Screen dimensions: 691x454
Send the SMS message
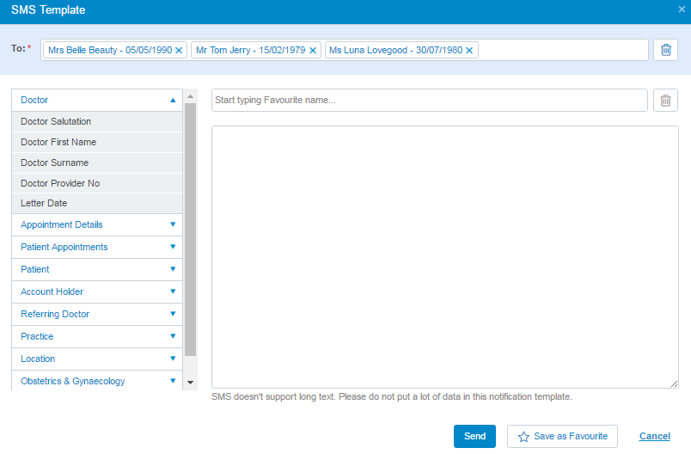click(474, 436)
